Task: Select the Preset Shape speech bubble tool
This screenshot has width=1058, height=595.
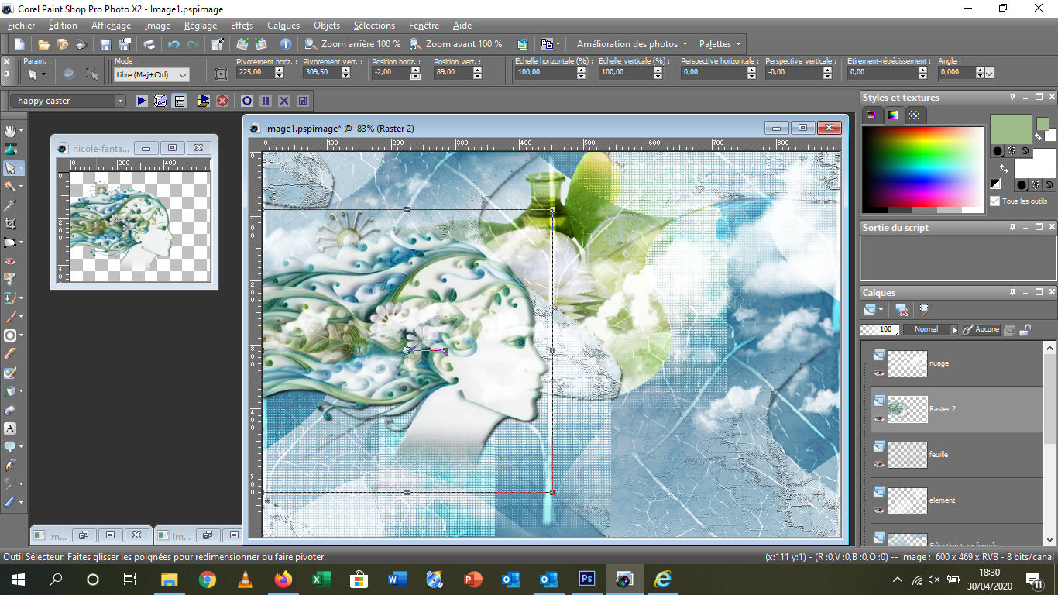Action: 10,447
